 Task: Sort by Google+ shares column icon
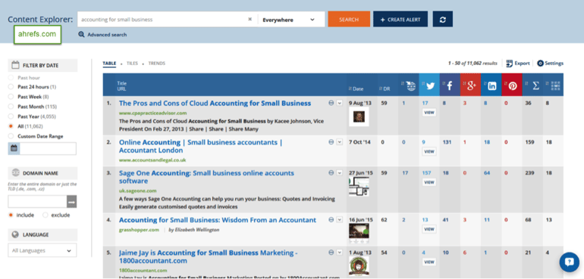tap(472, 86)
